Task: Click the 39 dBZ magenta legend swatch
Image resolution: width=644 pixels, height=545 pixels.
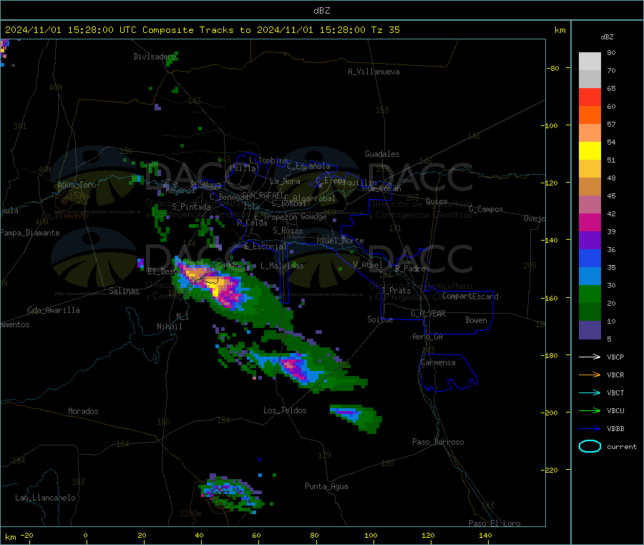Action: (590, 222)
